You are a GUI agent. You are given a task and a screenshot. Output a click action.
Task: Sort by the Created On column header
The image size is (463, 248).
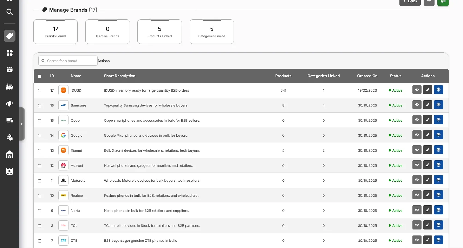pos(367,76)
